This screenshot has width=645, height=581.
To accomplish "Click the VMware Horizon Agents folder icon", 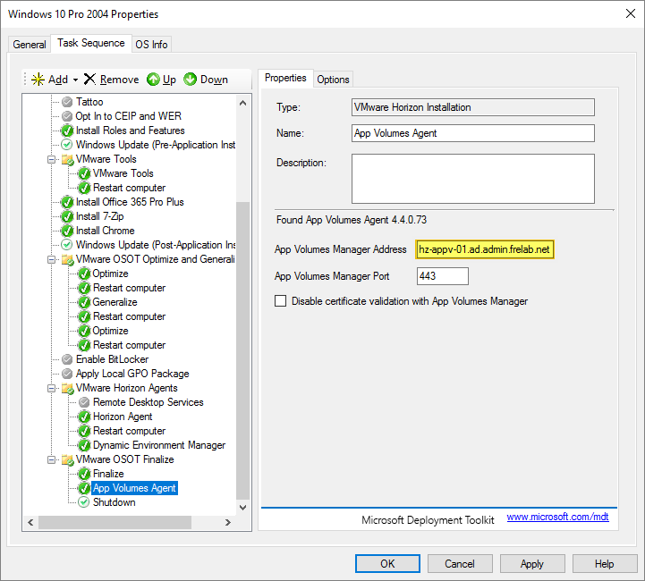I will 67,388.
